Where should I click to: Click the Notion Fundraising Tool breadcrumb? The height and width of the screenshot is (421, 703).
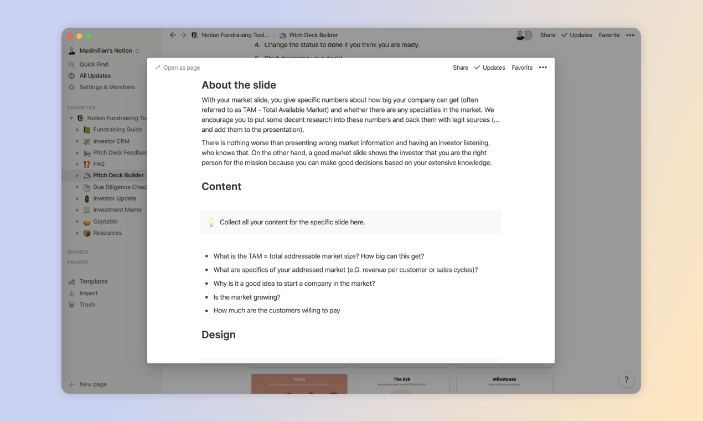pyautogui.click(x=230, y=35)
